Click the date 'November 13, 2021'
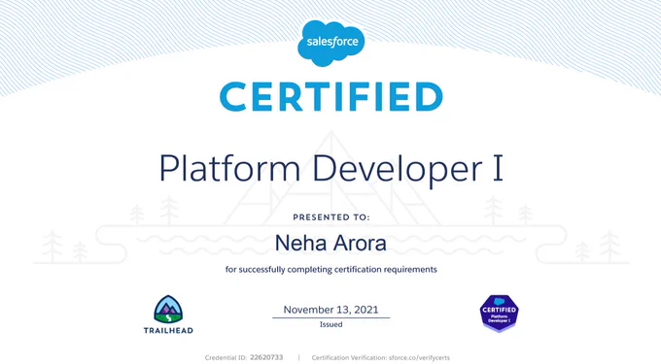 click(330, 310)
